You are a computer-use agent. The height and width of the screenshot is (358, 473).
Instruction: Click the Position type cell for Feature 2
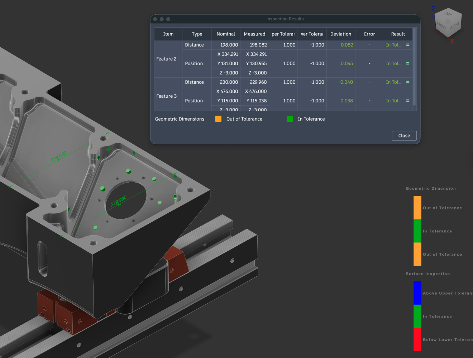click(x=197, y=63)
